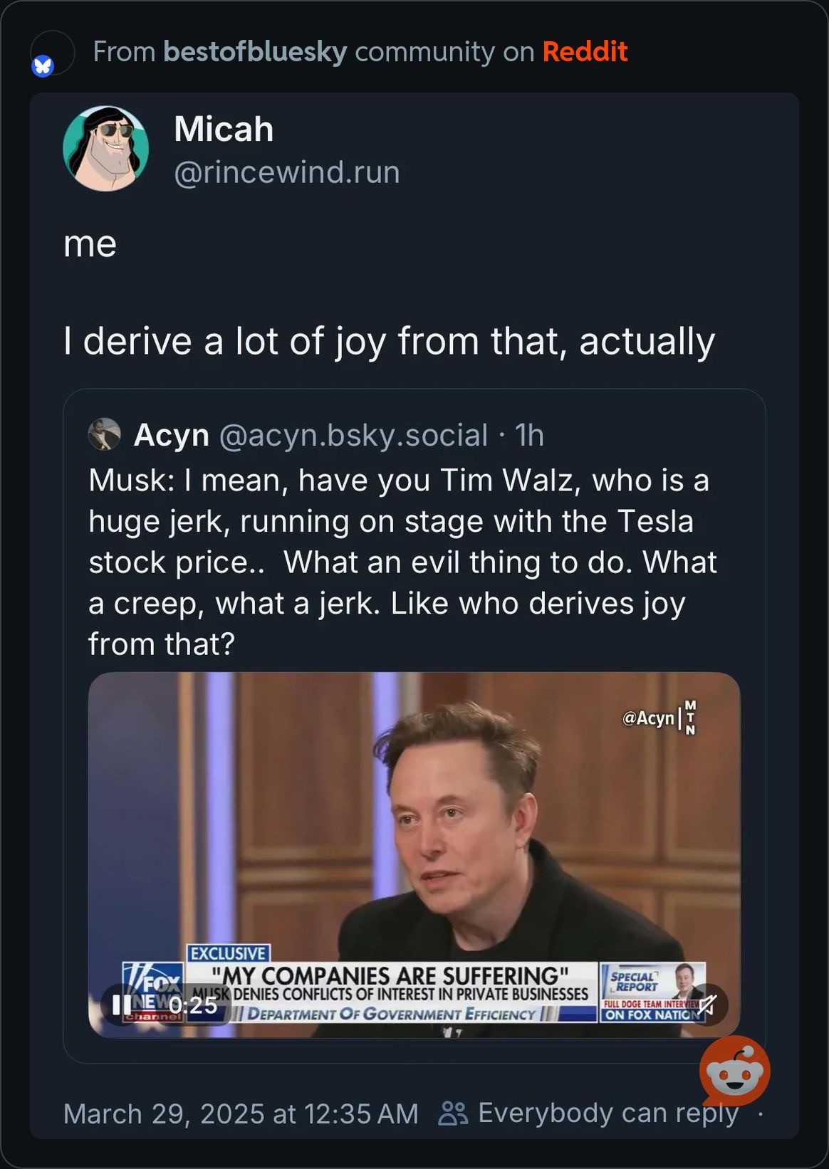This screenshot has height=1169, width=829.
Task: Click the March 29, 2025 post timestamp
Action: pyautogui.click(x=241, y=1113)
